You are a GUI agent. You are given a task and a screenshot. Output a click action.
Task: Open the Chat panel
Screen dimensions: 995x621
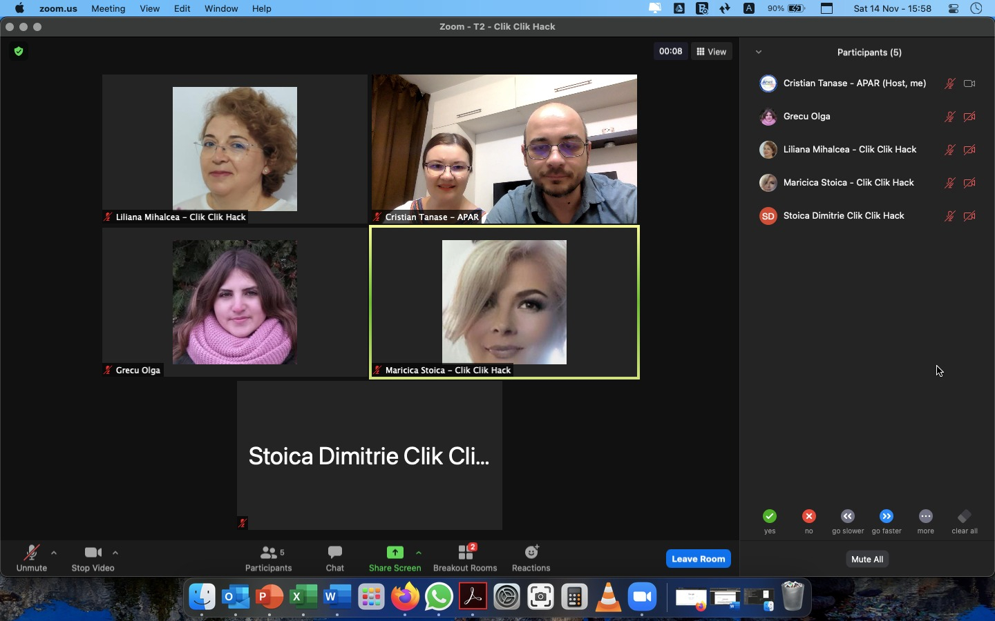(335, 558)
